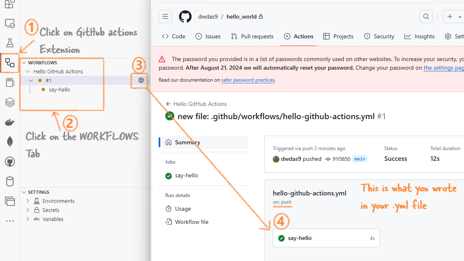Click the 12s total duration value
Image resolution: width=464 pixels, height=261 pixels.
click(435, 159)
